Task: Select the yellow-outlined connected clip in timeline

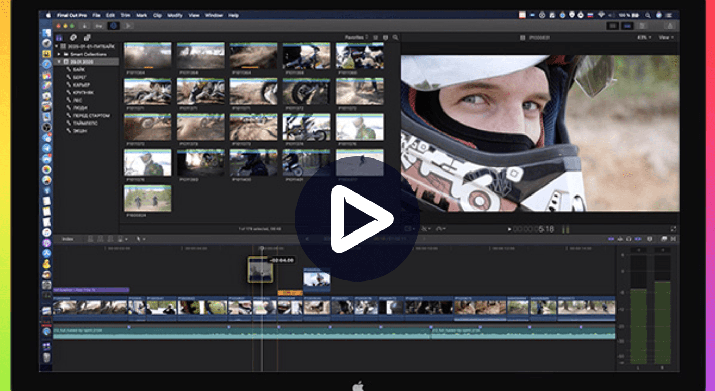Action: (260, 270)
